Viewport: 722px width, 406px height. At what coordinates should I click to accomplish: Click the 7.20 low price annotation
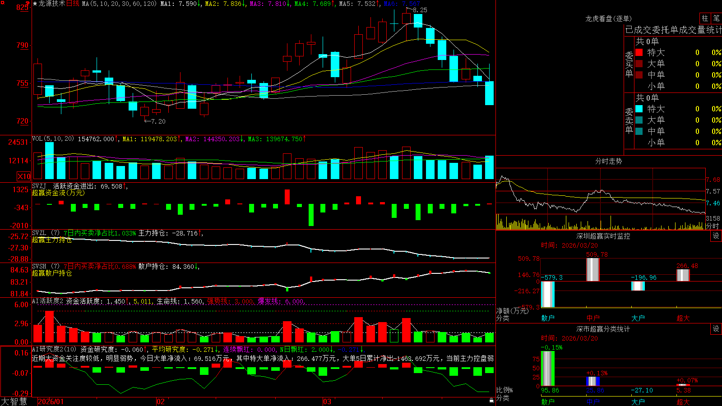pyautogui.click(x=158, y=121)
